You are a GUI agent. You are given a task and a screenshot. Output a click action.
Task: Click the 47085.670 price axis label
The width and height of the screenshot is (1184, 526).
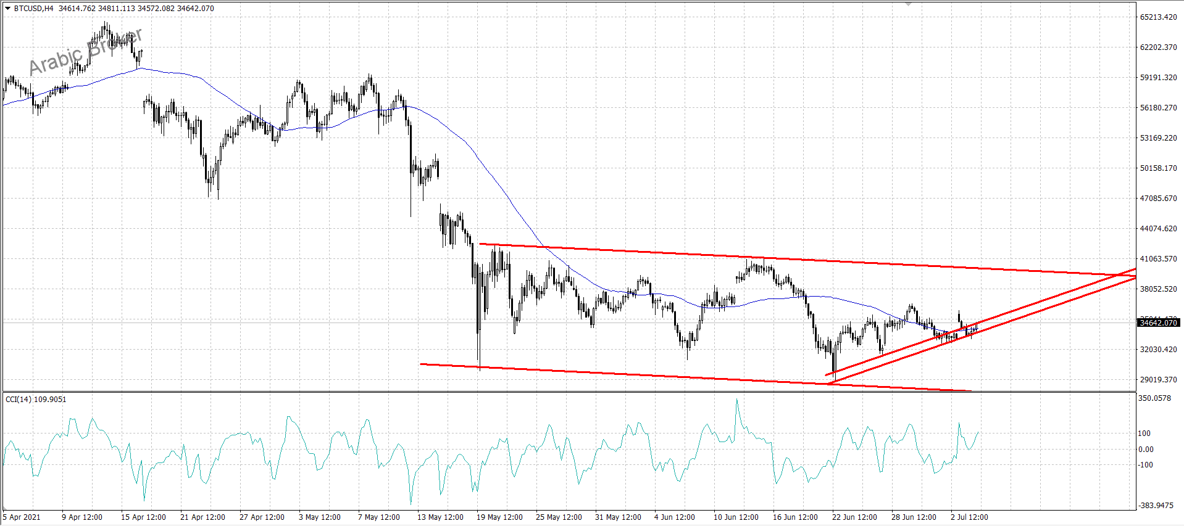click(1158, 199)
